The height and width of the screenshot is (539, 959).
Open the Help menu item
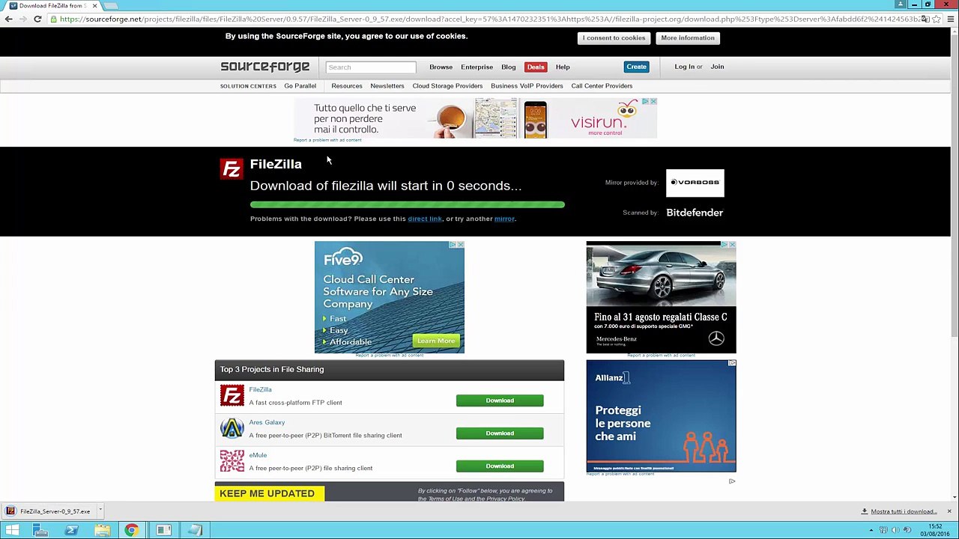tap(563, 67)
